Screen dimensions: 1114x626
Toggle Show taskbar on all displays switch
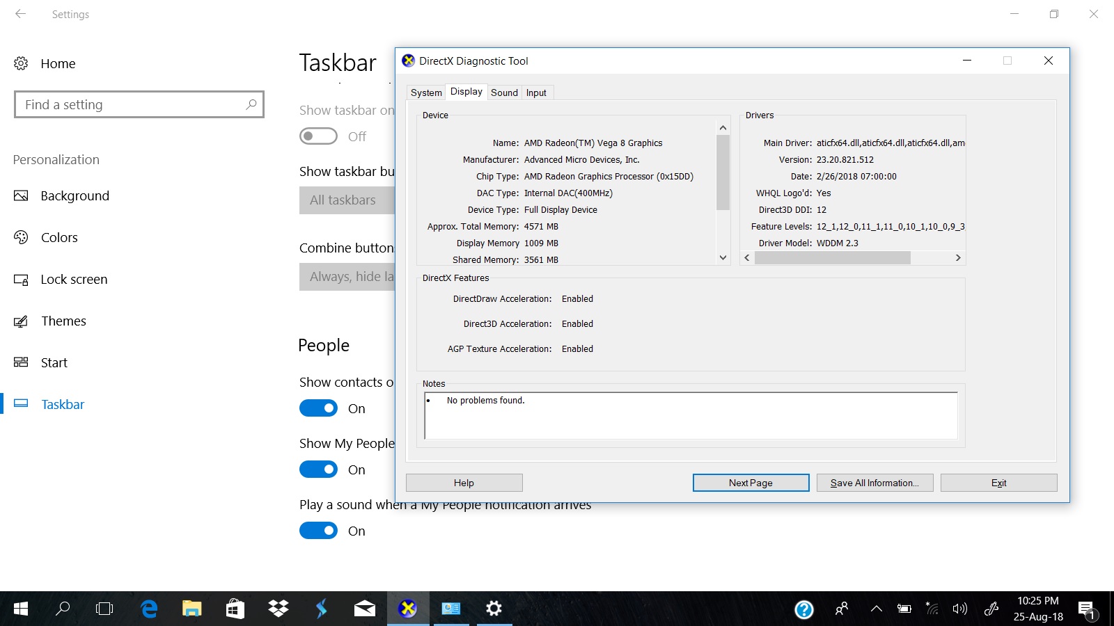point(318,136)
